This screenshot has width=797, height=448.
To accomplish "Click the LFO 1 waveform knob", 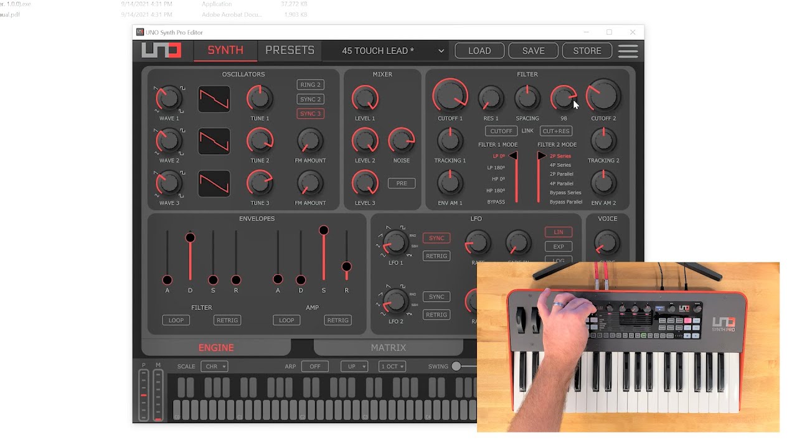I will (x=395, y=243).
